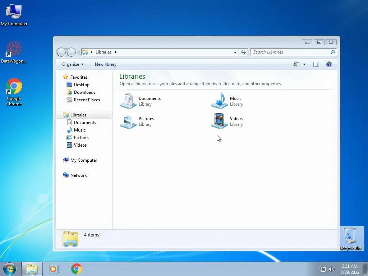Click the Network globe icon in sidebar
The width and height of the screenshot is (368, 276).
click(66, 175)
